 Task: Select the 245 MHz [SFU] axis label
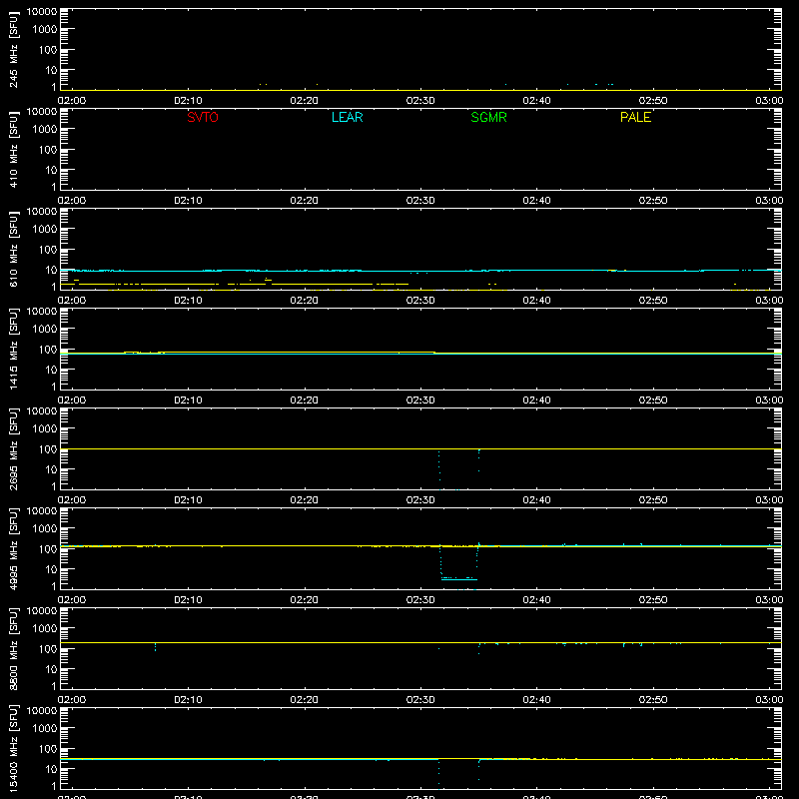coord(13,50)
